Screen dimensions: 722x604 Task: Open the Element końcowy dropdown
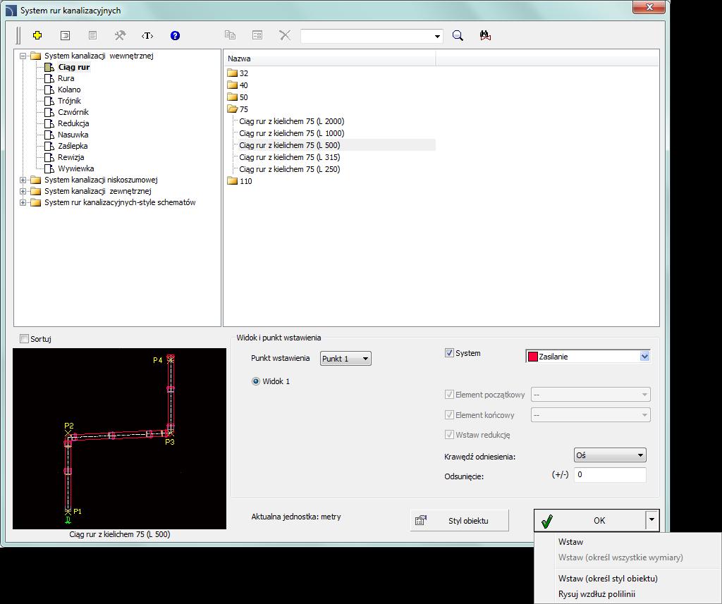click(591, 415)
